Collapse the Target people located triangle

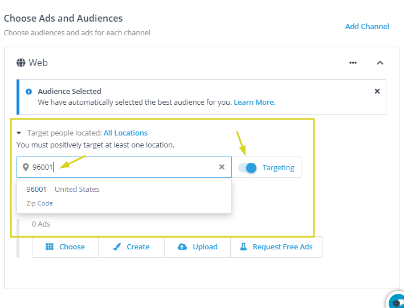coord(19,133)
